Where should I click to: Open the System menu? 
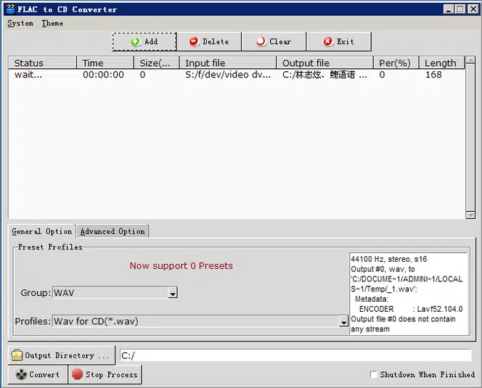pos(20,23)
